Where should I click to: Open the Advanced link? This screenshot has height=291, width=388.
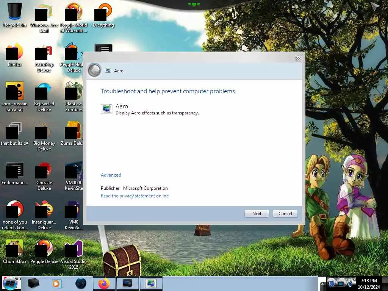(x=111, y=175)
